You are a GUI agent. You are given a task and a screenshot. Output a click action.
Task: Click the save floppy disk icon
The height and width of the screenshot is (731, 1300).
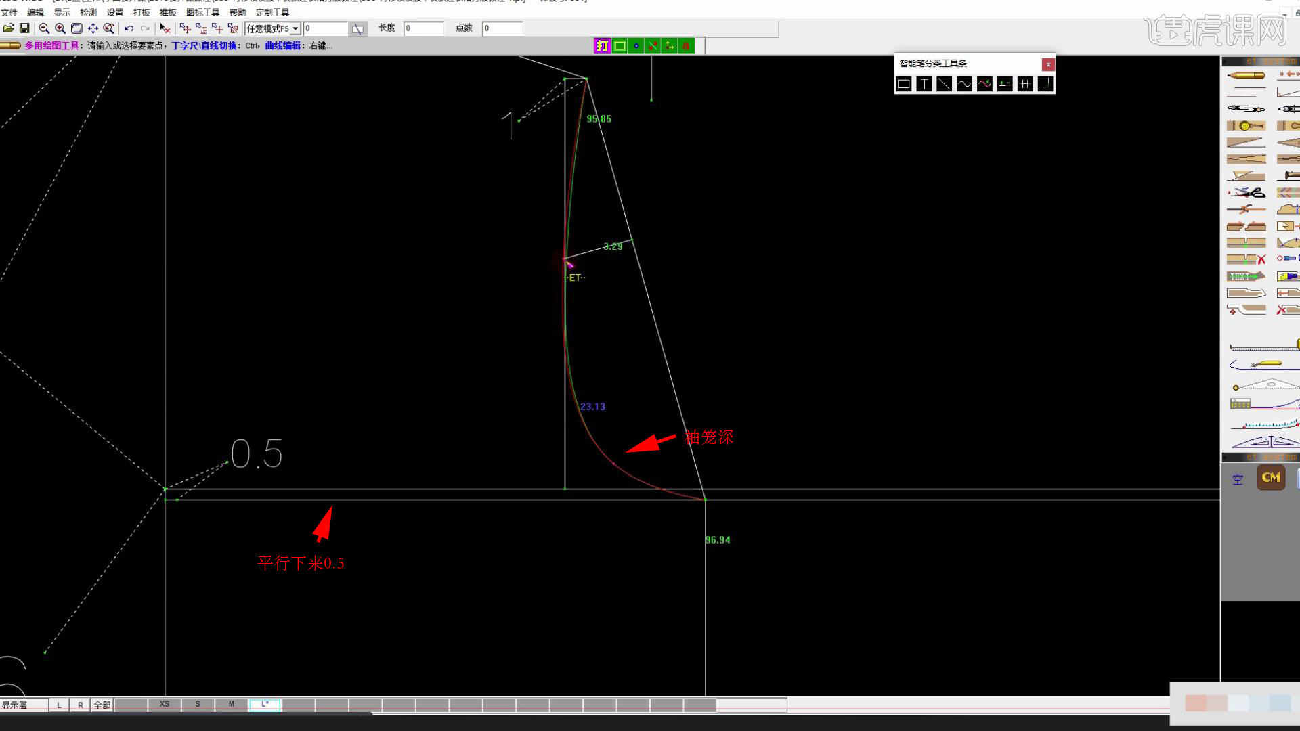click(x=24, y=28)
